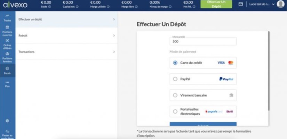The height and width of the screenshot is (139, 287).
Task: Click green Effectuer Un Dépôt button
Action: pos(216,4)
